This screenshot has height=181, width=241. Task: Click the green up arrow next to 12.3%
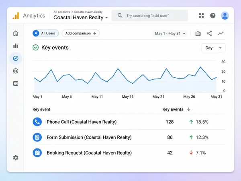tap(191, 137)
